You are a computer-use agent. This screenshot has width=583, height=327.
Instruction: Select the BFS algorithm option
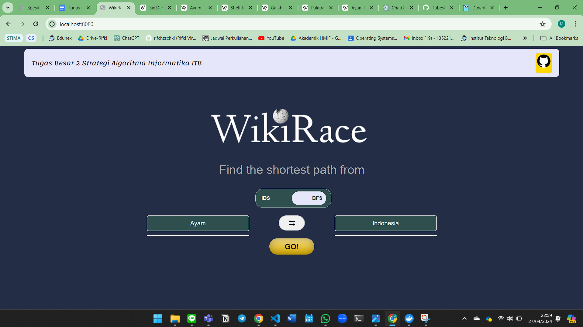(x=309, y=198)
